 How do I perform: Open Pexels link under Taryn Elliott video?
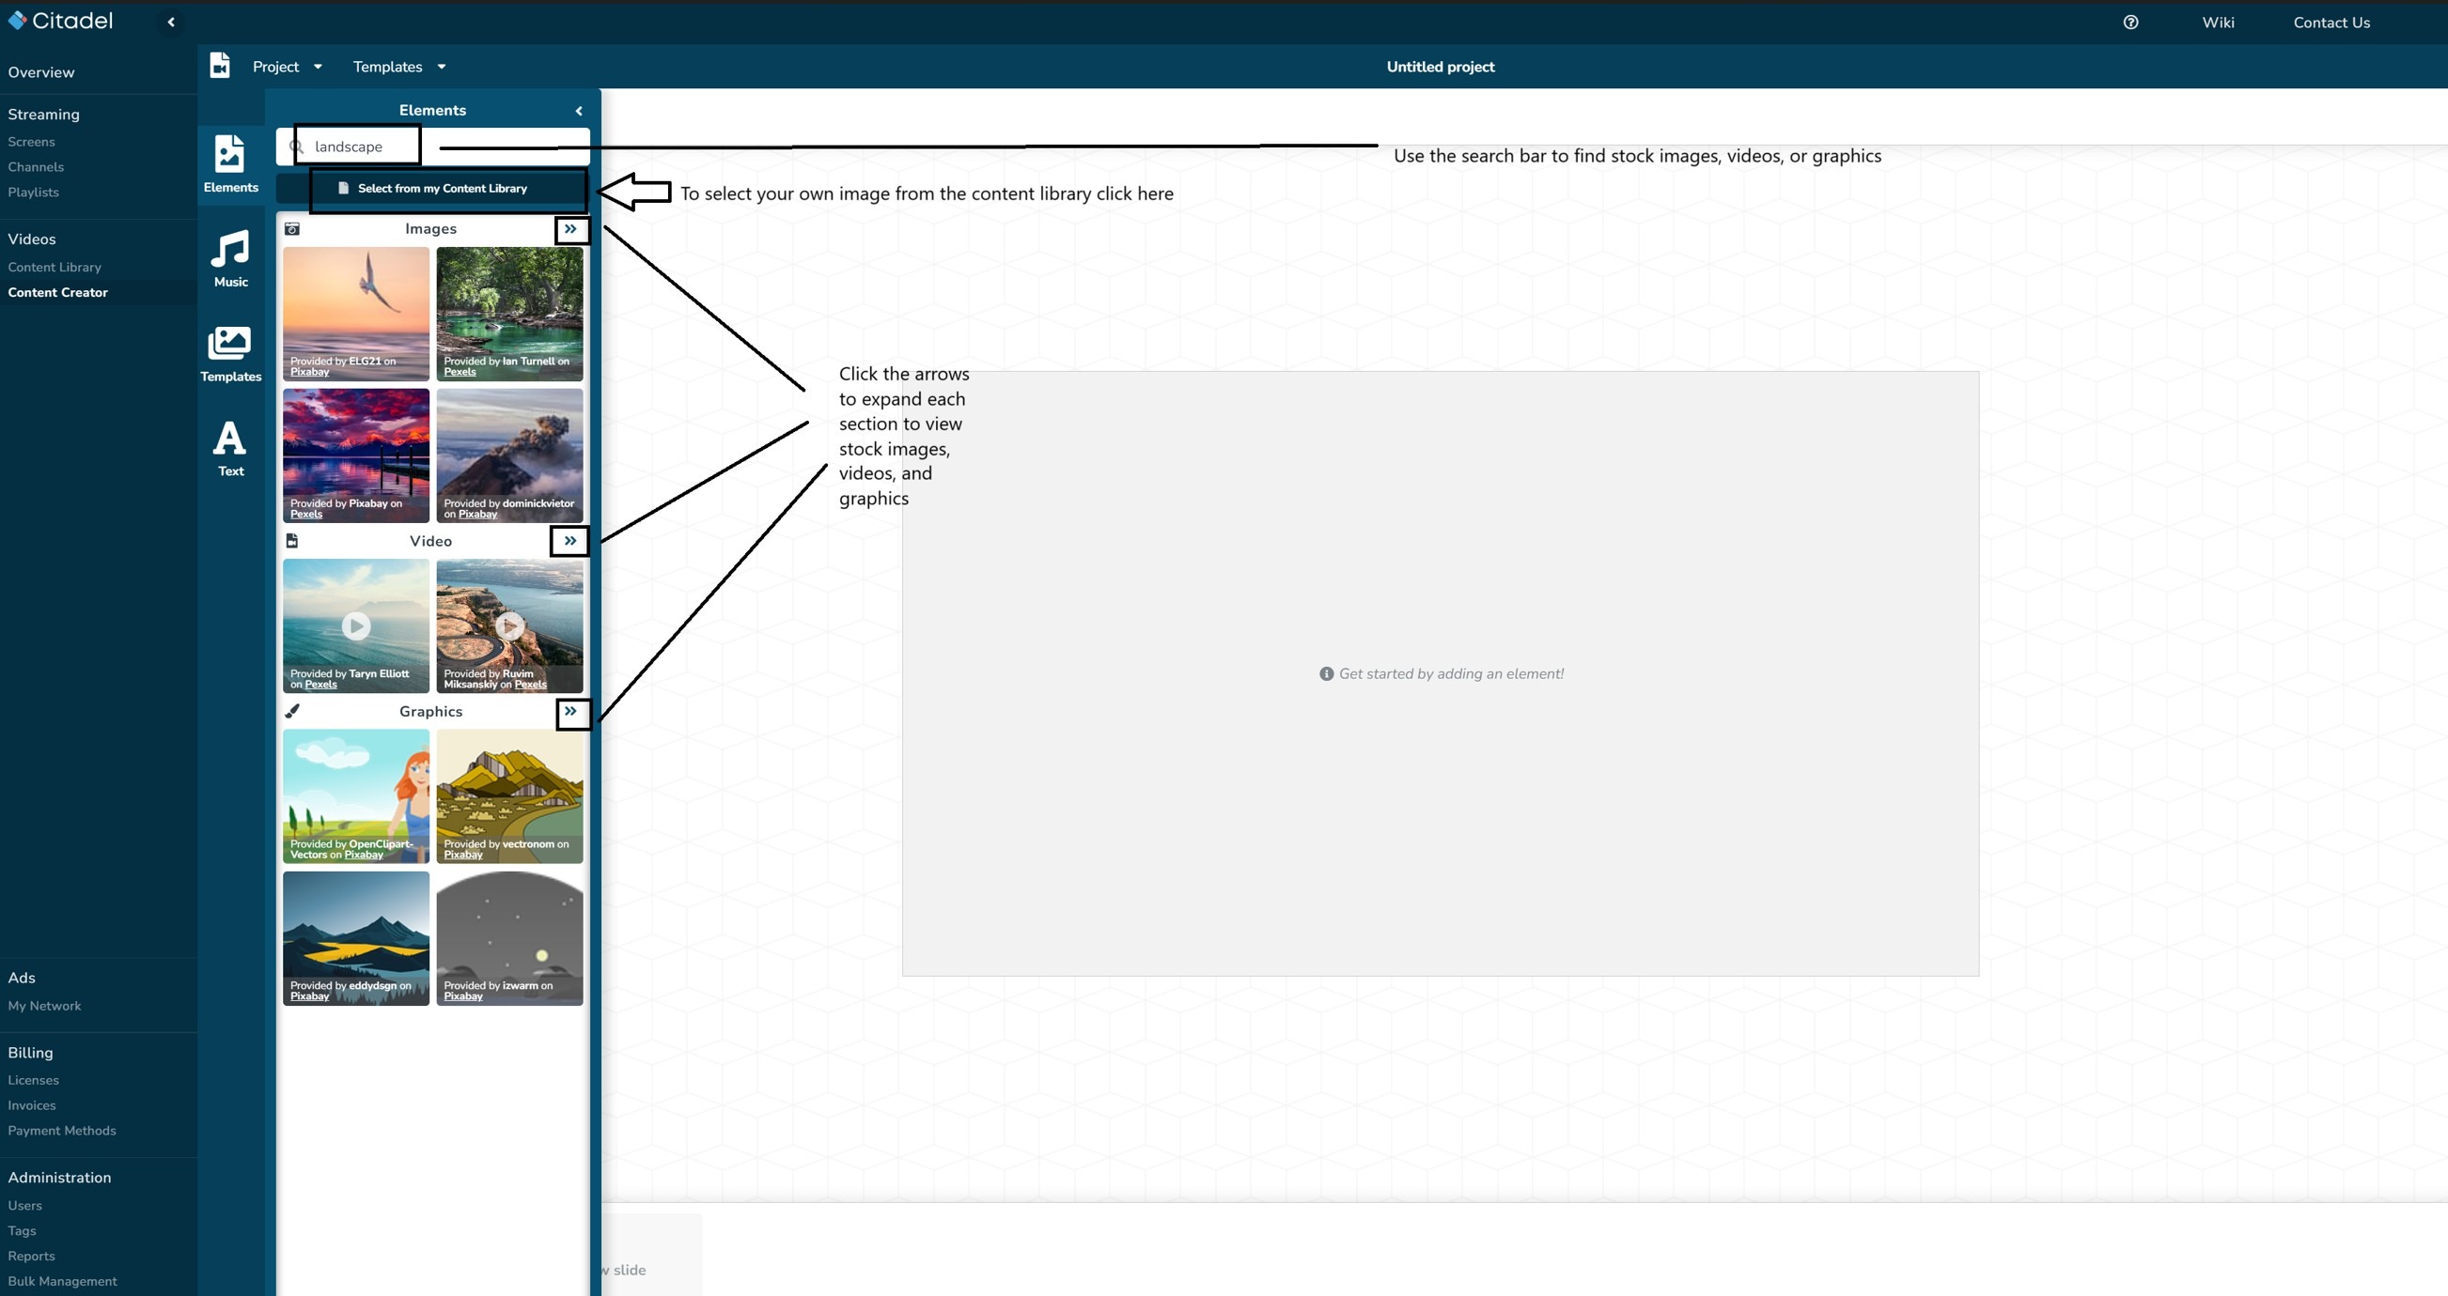coord(321,685)
